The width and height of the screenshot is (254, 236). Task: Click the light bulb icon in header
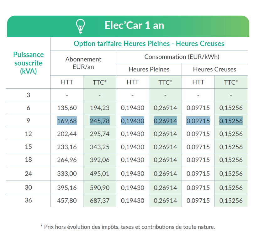[x=80, y=26]
